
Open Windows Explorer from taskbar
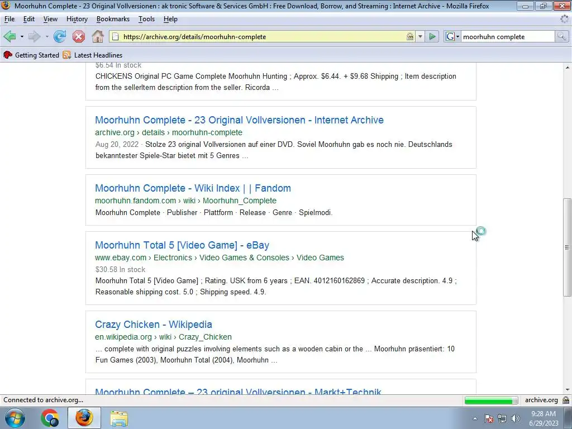pos(119,418)
